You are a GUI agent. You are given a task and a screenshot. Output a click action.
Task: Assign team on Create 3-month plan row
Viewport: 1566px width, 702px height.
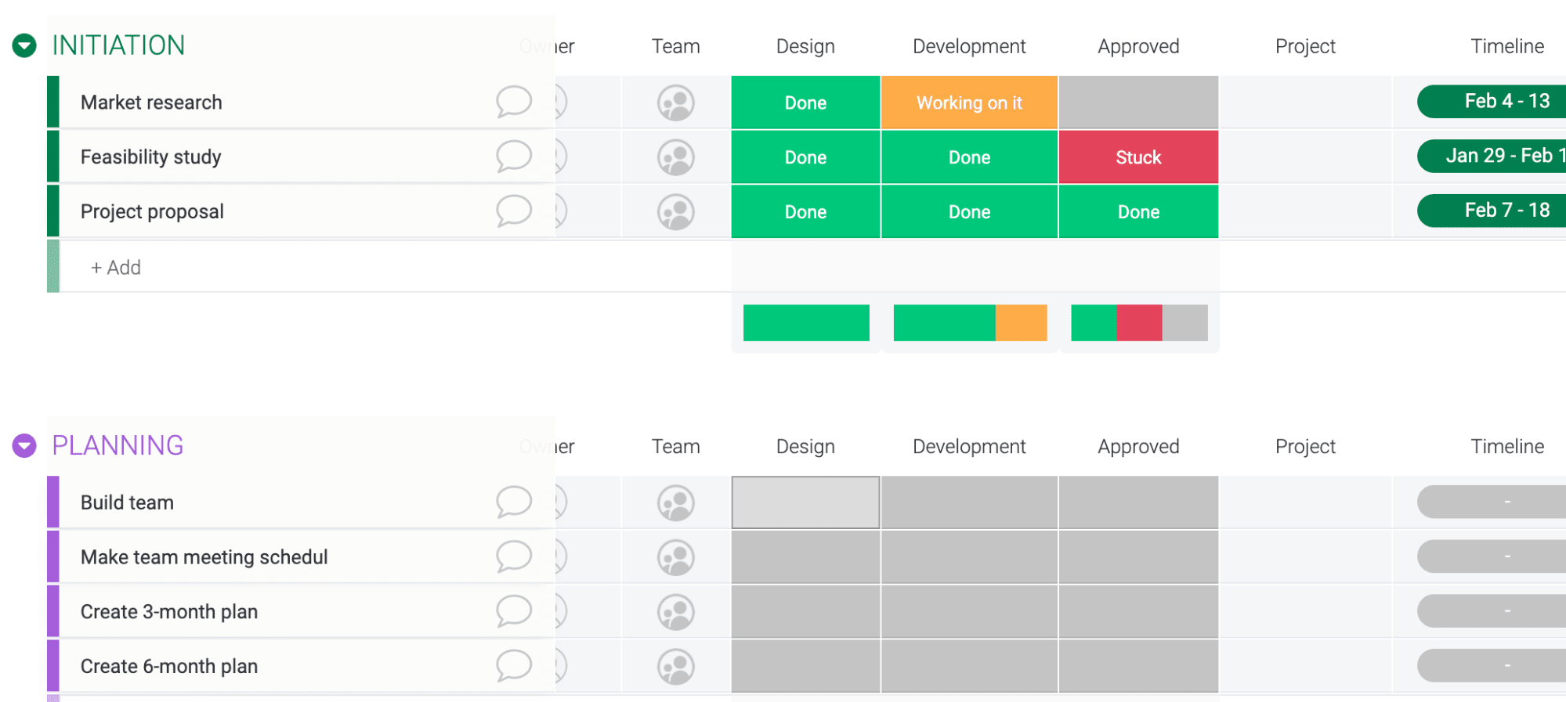(x=676, y=612)
